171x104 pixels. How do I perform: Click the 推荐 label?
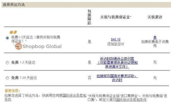point(13,32)
